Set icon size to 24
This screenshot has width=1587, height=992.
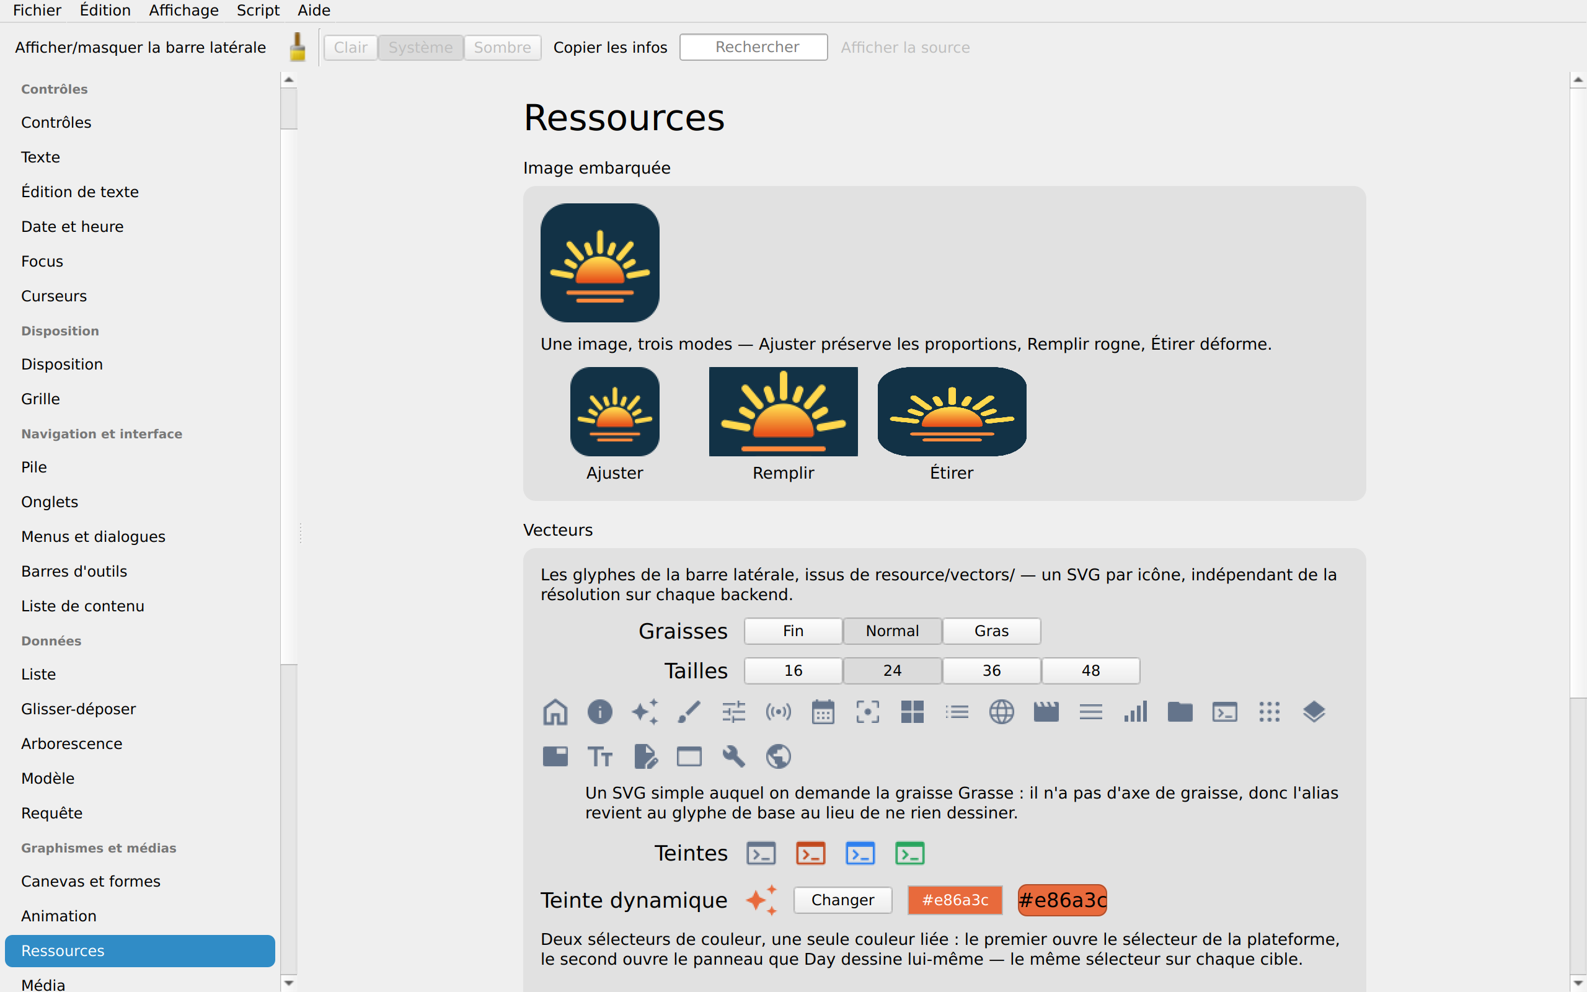(x=892, y=670)
